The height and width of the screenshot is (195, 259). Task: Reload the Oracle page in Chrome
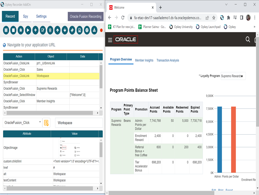pos(123,18)
